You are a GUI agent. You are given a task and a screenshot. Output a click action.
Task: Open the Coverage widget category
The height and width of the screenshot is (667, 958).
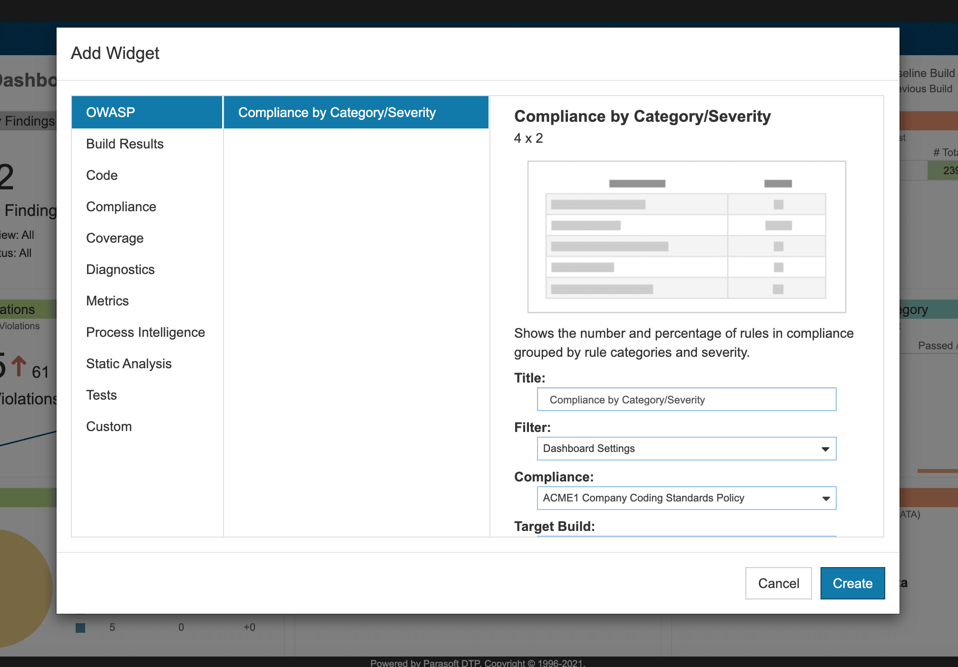click(x=147, y=238)
